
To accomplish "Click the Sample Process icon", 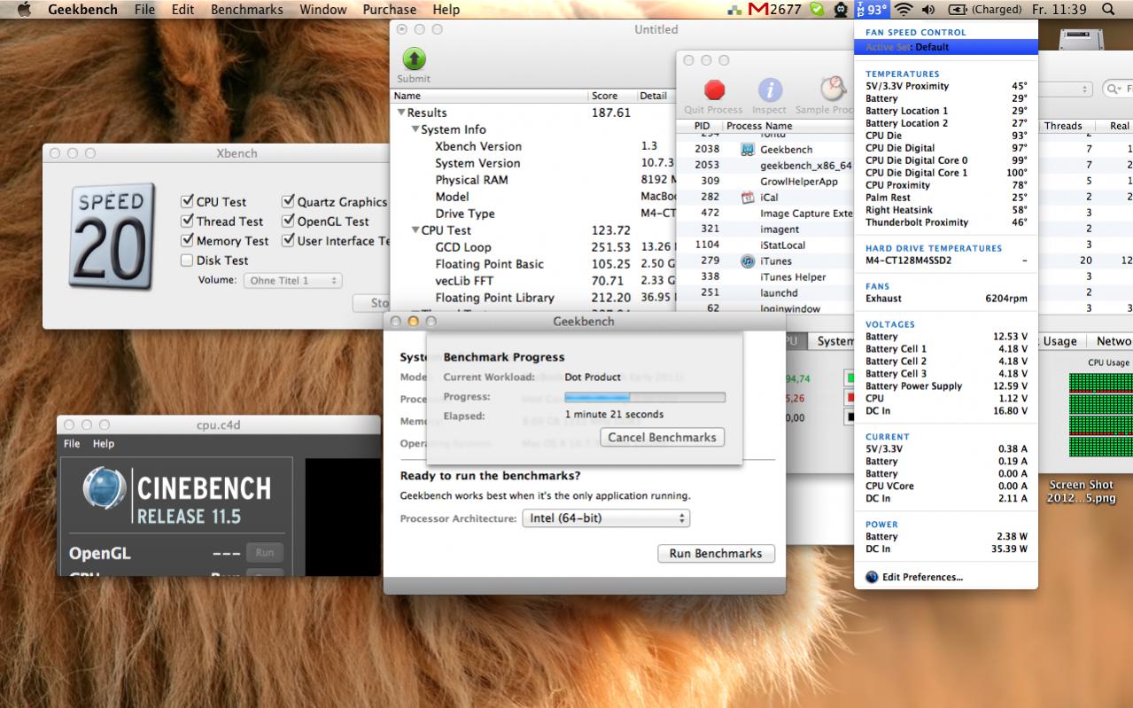I will [833, 89].
